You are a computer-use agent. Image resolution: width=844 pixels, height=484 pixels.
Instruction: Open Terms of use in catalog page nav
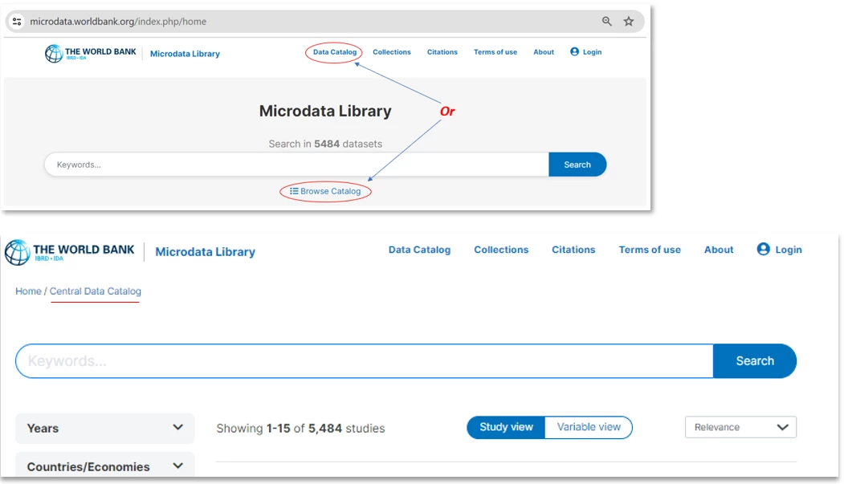pos(650,250)
